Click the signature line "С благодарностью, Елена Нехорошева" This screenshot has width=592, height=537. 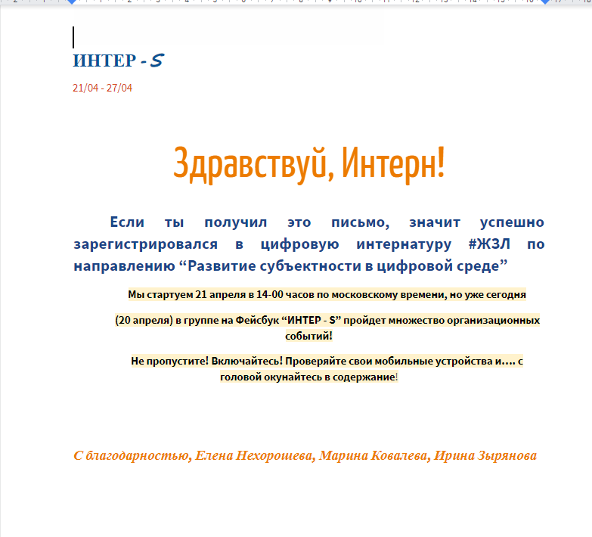(x=305, y=456)
